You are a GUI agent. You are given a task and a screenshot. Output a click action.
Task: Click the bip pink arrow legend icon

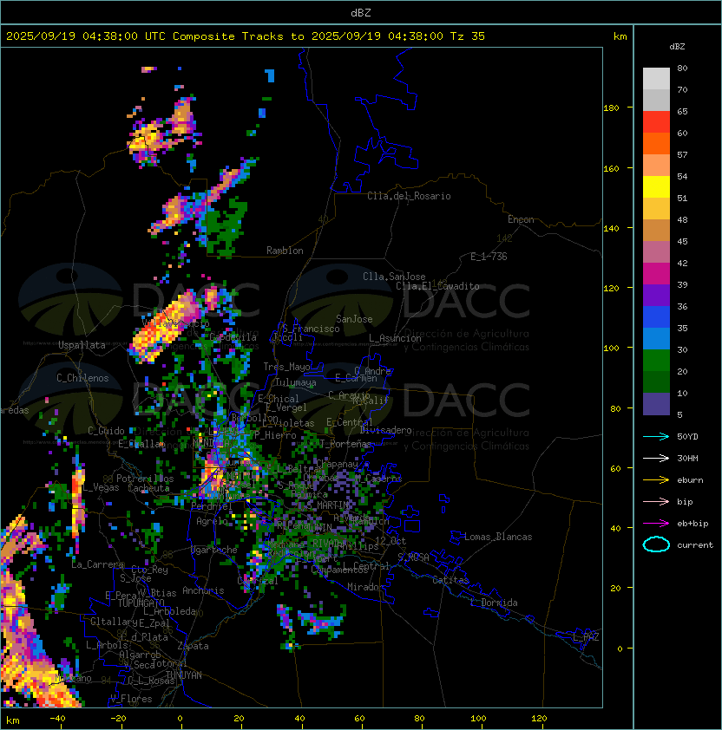coord(656,502)
